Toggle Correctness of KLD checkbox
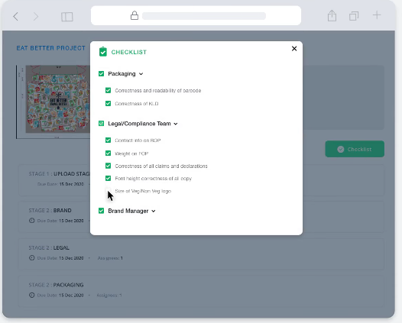The height and width of the screenshot is (323, 402). [108, 104]
